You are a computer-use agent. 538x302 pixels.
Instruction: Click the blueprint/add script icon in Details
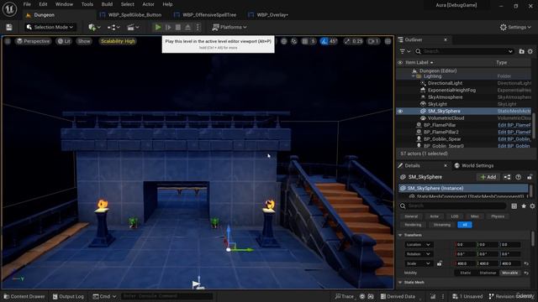507,177
